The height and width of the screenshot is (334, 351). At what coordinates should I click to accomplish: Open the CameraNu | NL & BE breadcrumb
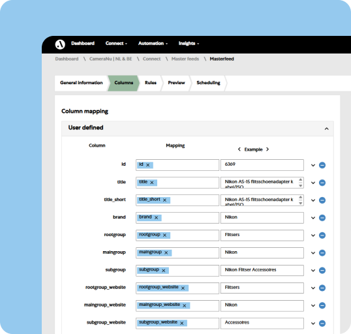[110, 59]
